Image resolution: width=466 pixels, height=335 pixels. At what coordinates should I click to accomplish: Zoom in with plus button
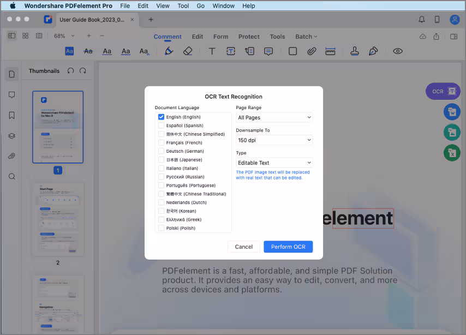[x=88, y=36]
